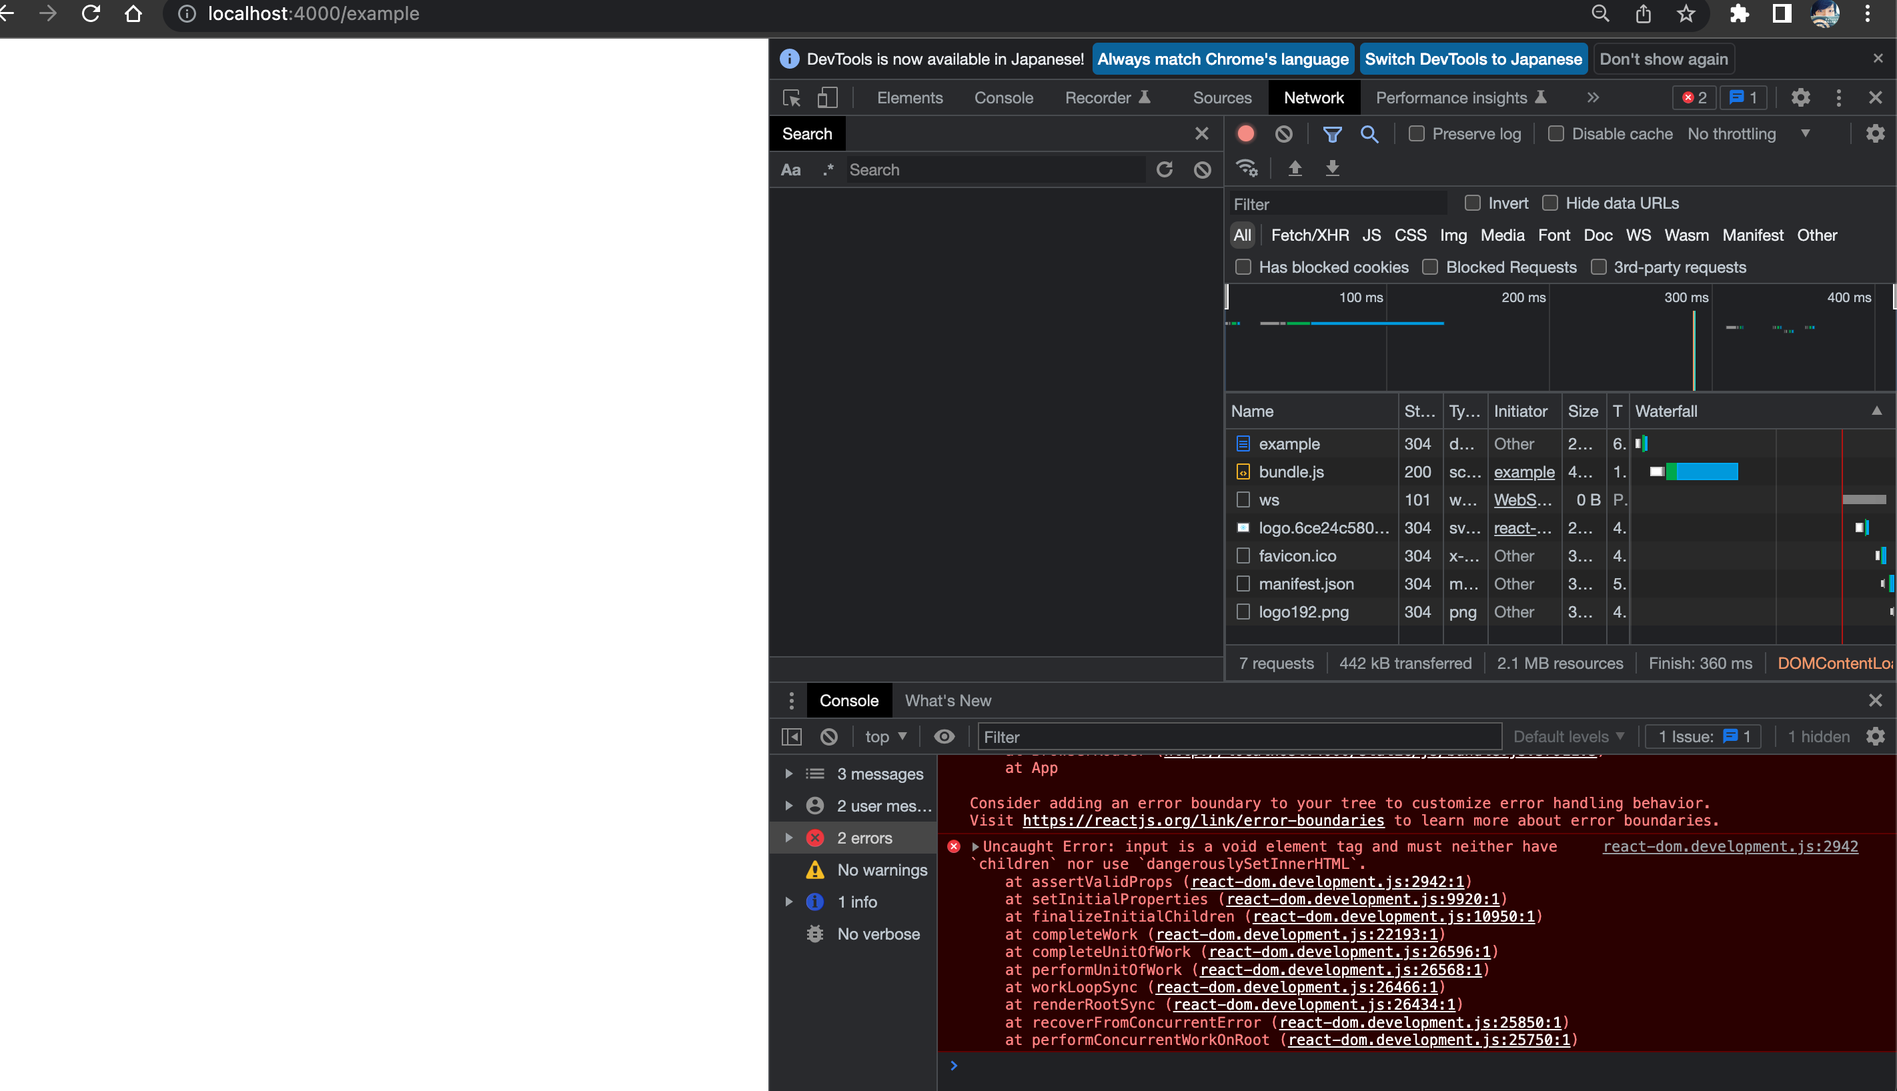Screen dimensions: 1897x1091
Task: Click the network search magnifier
Action: pyautogui.click(x=1369, y=133)
